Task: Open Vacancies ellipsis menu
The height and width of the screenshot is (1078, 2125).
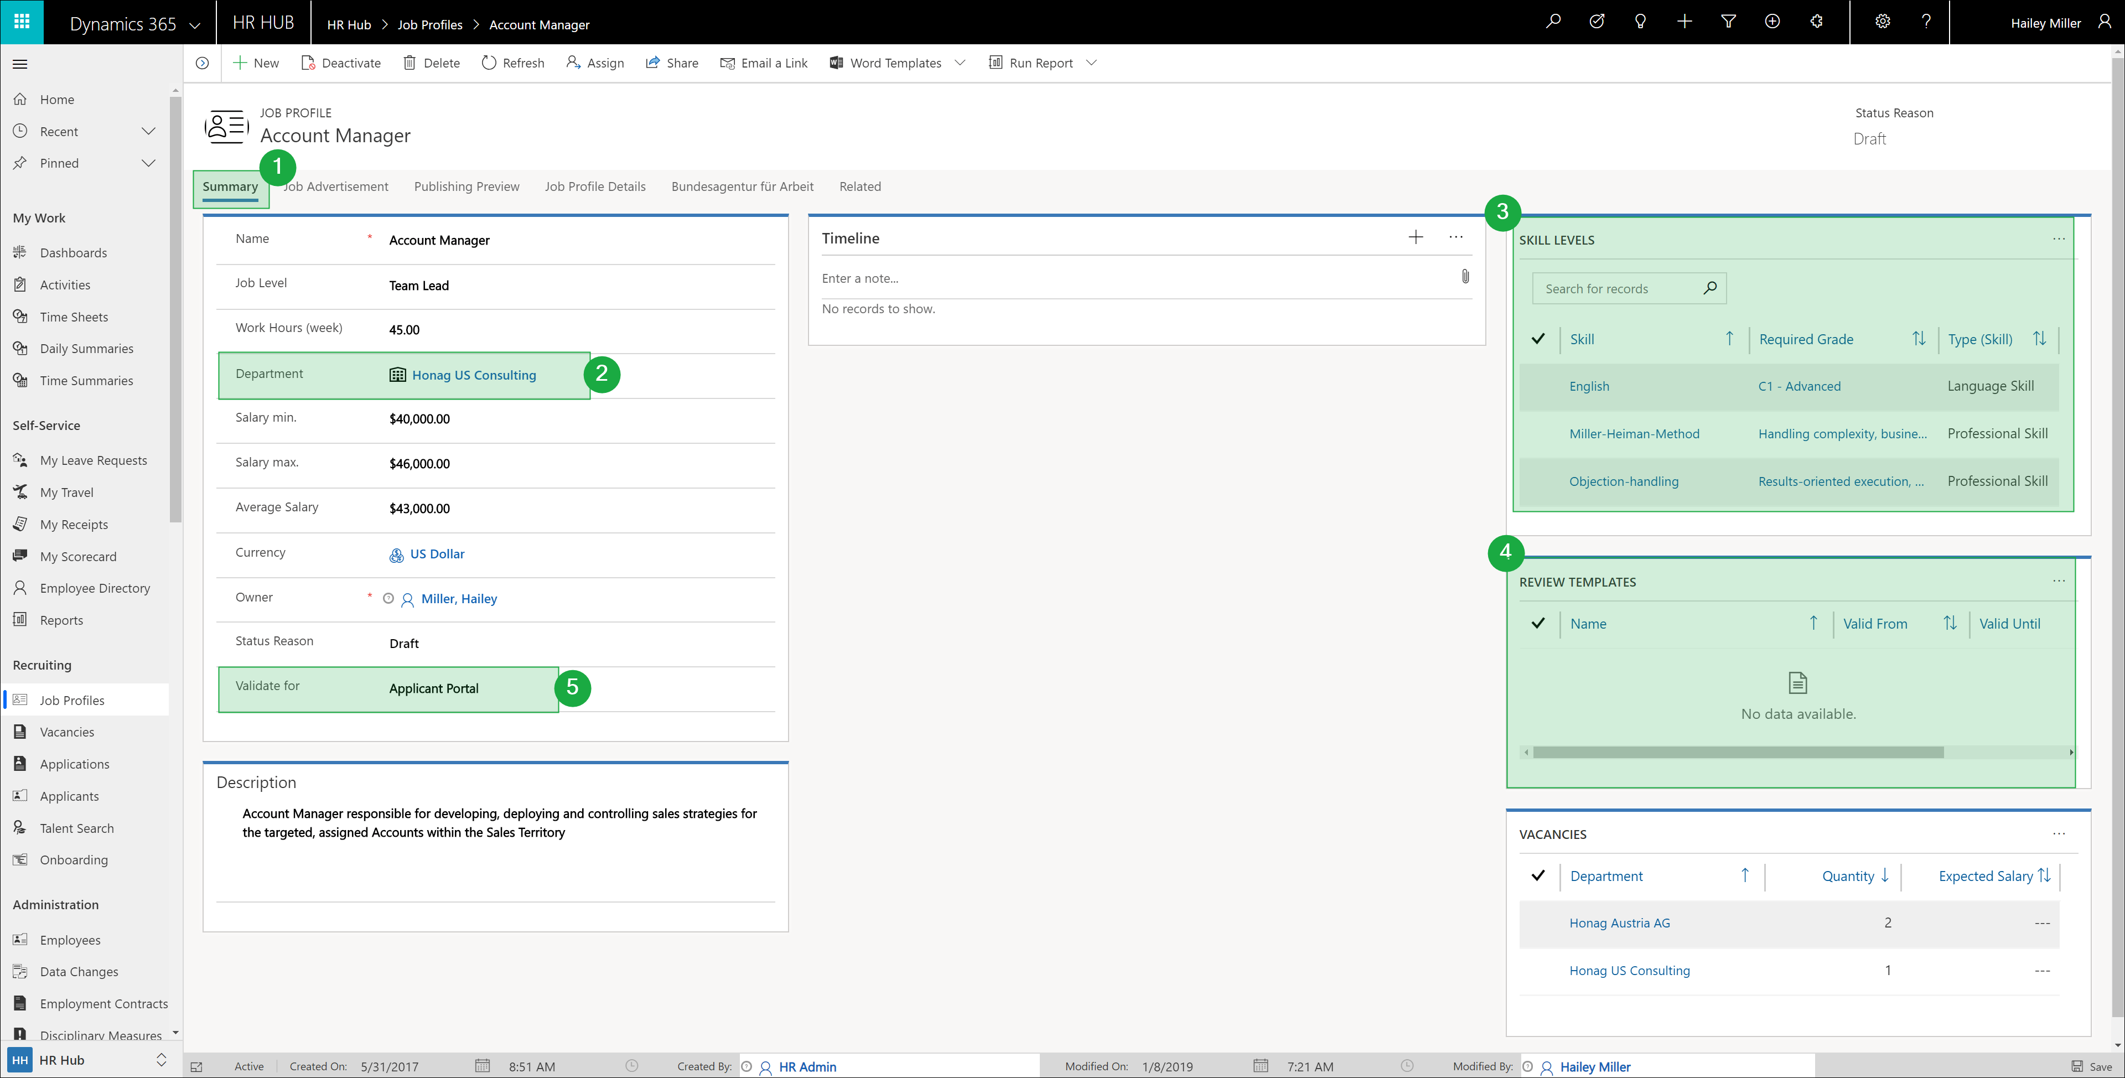Action: (x=2059, y=834)
